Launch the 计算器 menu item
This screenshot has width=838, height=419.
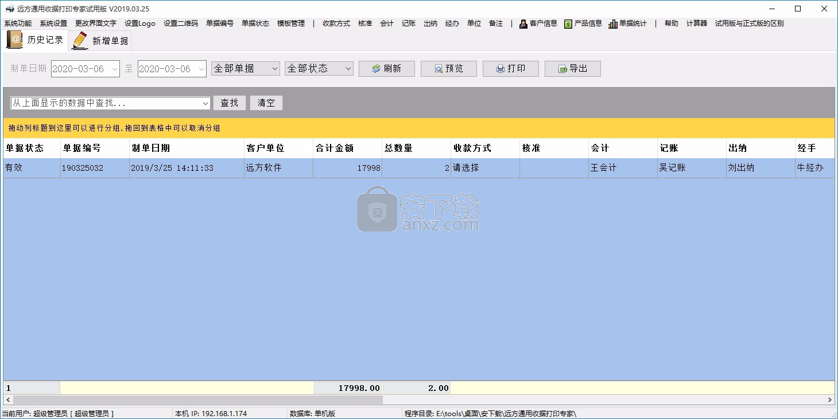pos(697,24)
